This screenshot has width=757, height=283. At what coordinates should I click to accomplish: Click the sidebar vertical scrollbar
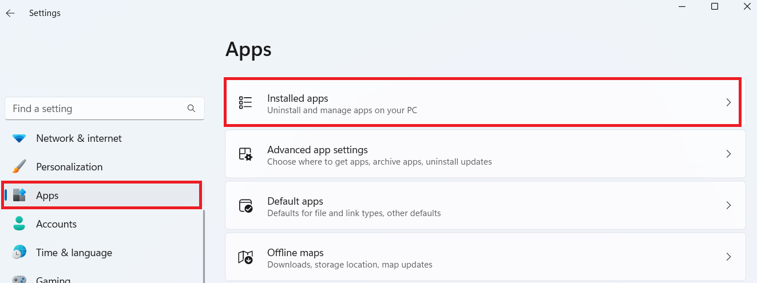click(204, 246)
